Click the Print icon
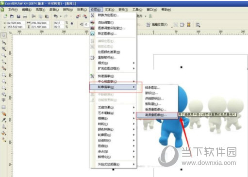Screen dimensions: 248x177 25,16
